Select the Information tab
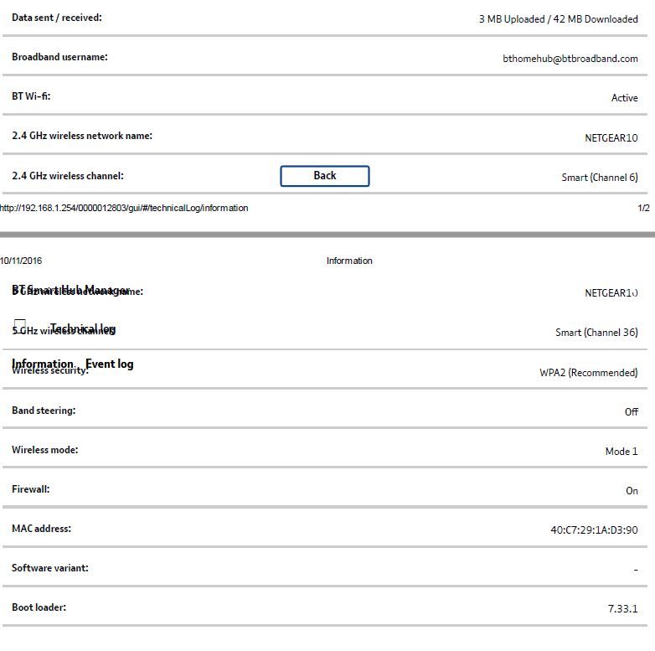This screenshot has height=651, width=655. (43, 364)
